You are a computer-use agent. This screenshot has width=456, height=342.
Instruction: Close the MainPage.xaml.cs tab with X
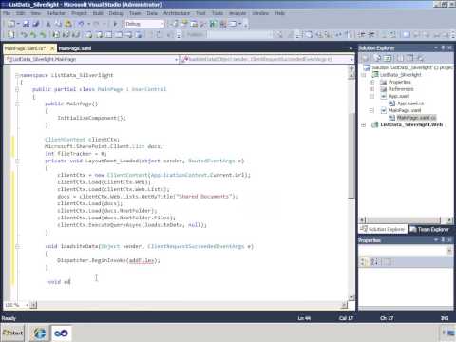52,48
